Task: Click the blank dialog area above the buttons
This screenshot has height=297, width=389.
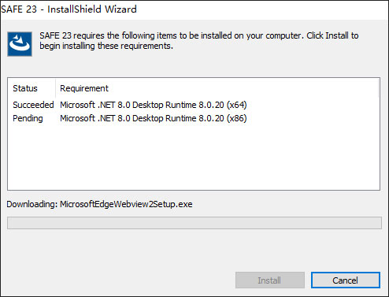Action: click(x=194, y=250)
